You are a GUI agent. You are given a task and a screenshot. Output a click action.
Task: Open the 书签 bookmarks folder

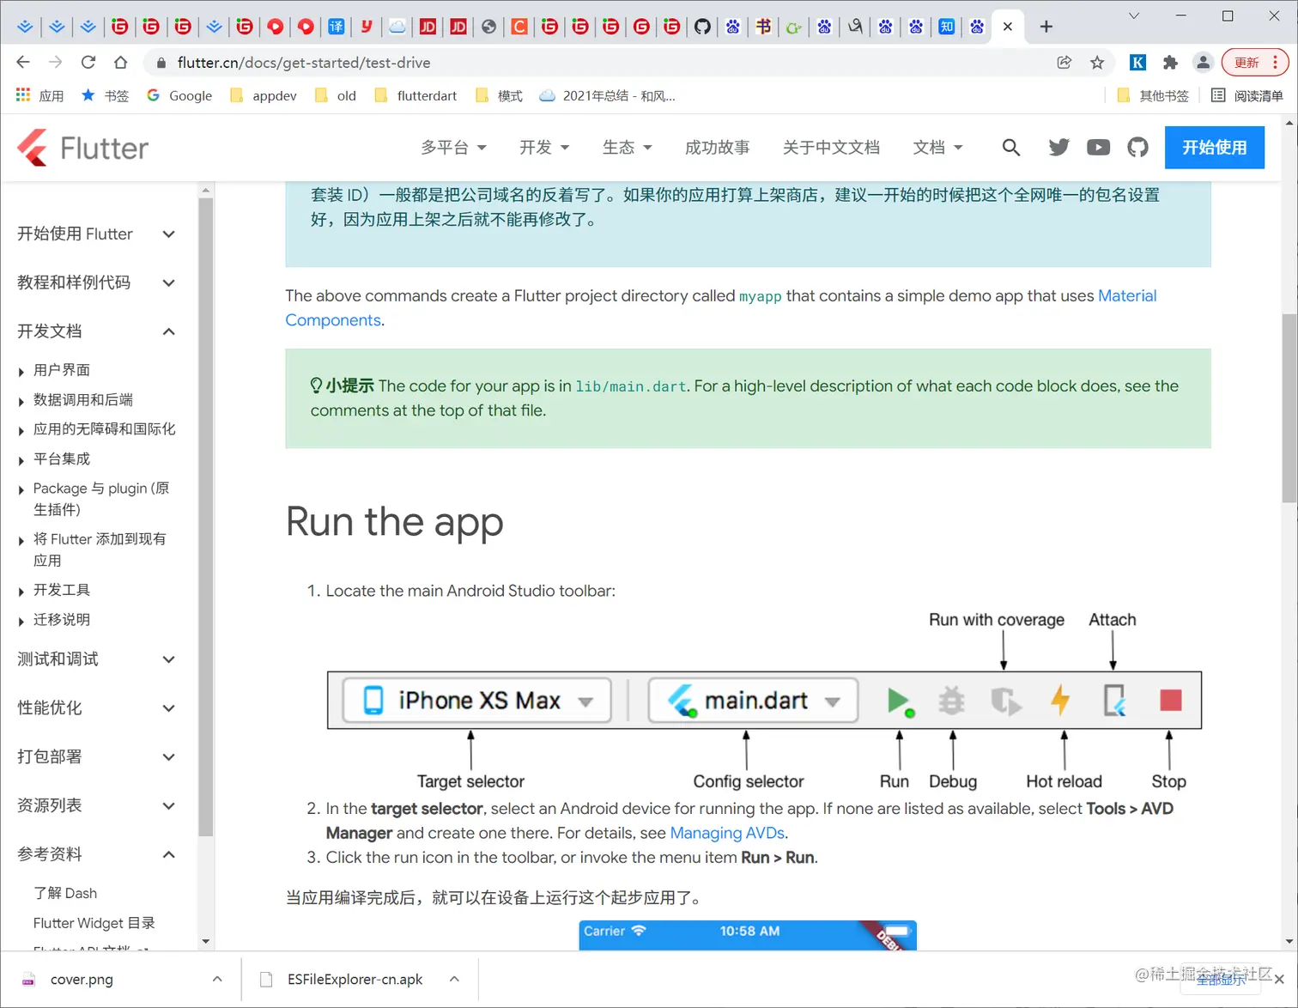click(105, 95)
